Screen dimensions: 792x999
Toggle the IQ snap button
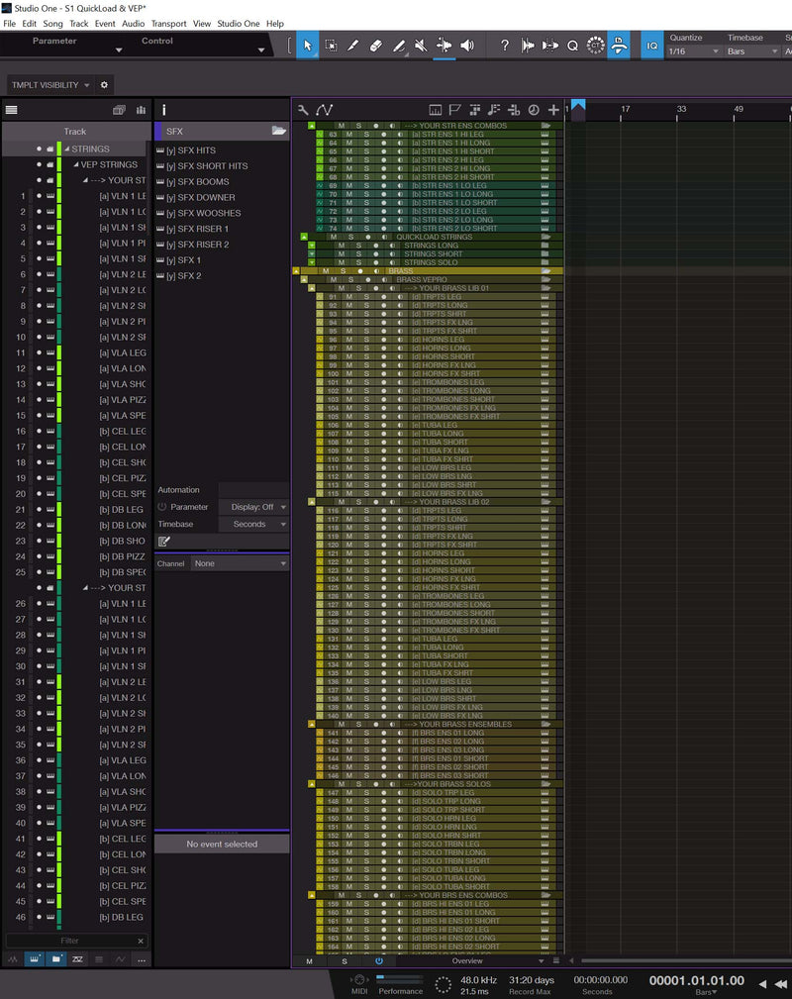(651, 46)
